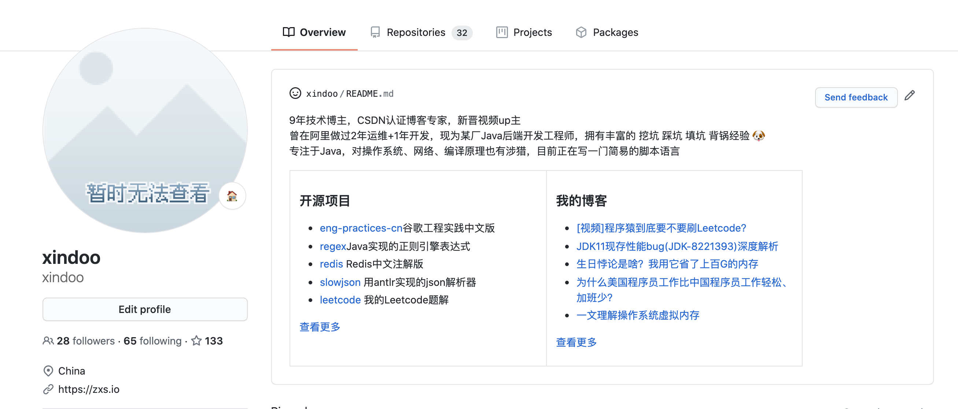Click the followers people icon
958x409 pixels.
[48, 340]
